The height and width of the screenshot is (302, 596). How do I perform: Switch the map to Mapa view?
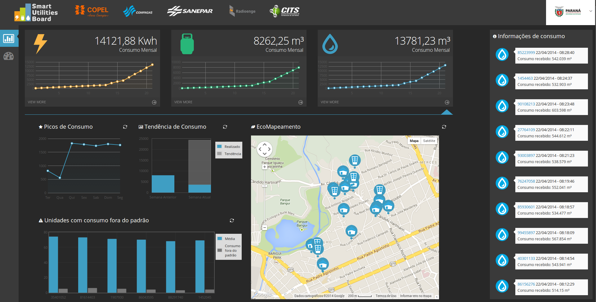click(414, 141)
